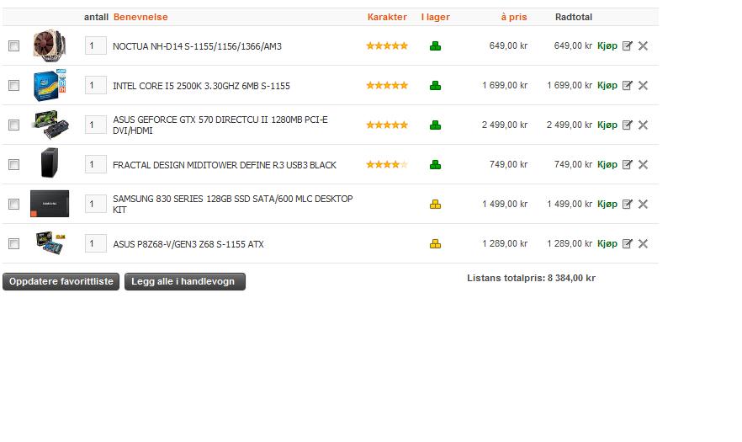
Task: Open Intel Core i5 box thumbnail
Action: [x=49, y=85]
